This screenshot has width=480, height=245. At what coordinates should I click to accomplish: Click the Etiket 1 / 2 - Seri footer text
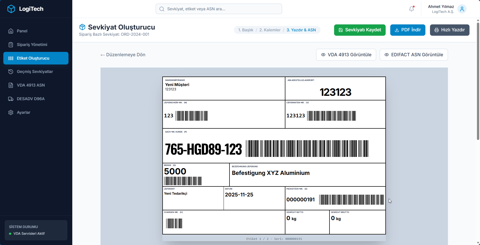pyautogui.click(x=274, y=239)
